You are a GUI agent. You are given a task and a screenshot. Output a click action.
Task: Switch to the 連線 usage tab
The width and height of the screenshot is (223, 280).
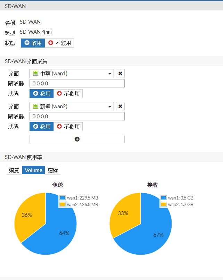pos(53,170)
